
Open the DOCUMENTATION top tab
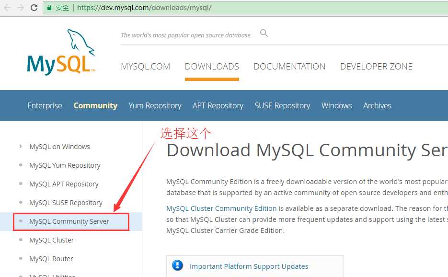289,66
